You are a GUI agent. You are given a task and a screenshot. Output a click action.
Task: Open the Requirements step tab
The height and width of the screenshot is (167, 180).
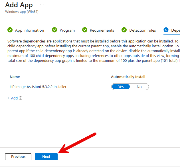[102, 30]
